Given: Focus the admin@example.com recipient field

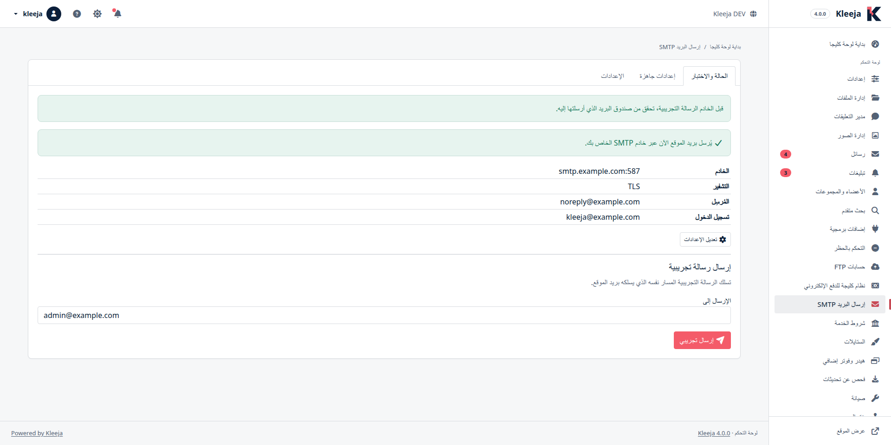Looking at the screenshot, I should 384,315.
